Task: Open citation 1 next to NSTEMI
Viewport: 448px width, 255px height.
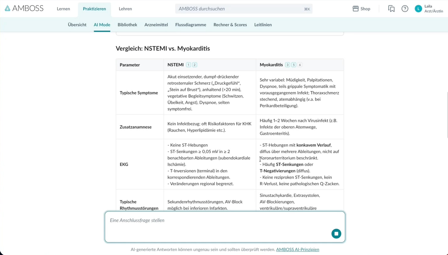Action: pyautogui.click(x=189, y=65)
